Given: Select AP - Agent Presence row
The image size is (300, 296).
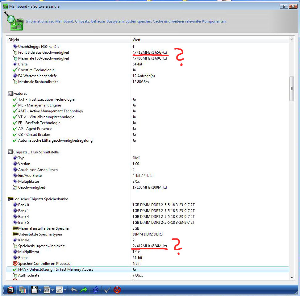Looking at the screenshot, I should (x=148, y=129).
